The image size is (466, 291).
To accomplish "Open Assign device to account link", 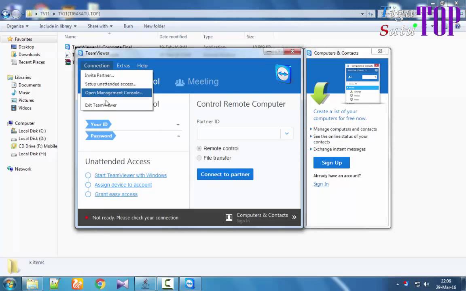I will [123, 185].
